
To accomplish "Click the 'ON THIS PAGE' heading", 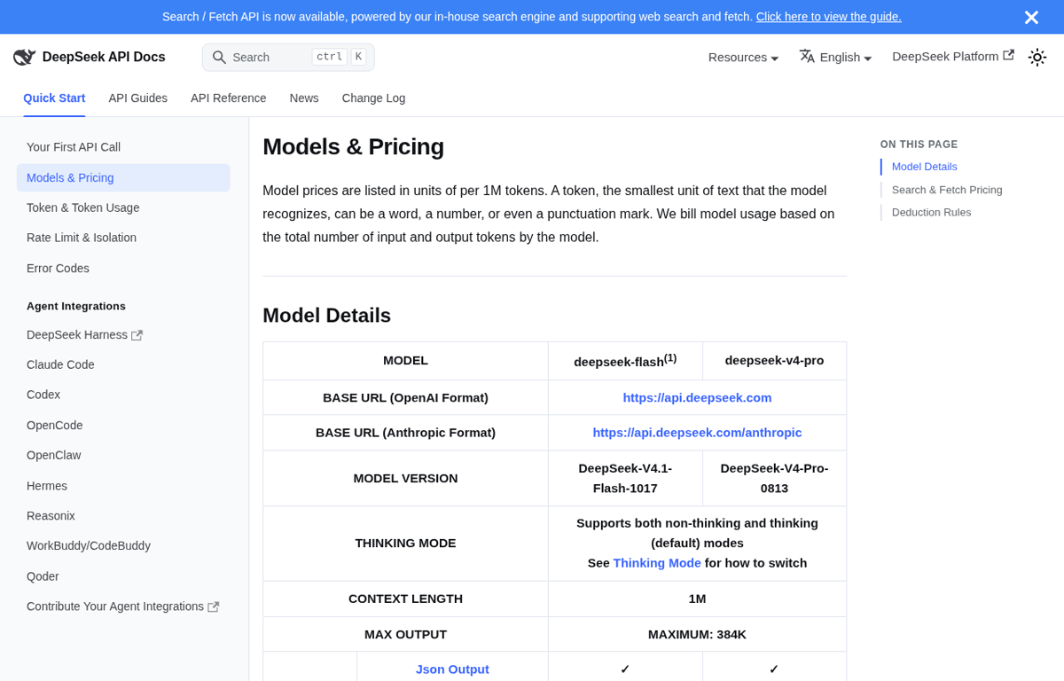I will coord(919,145).
